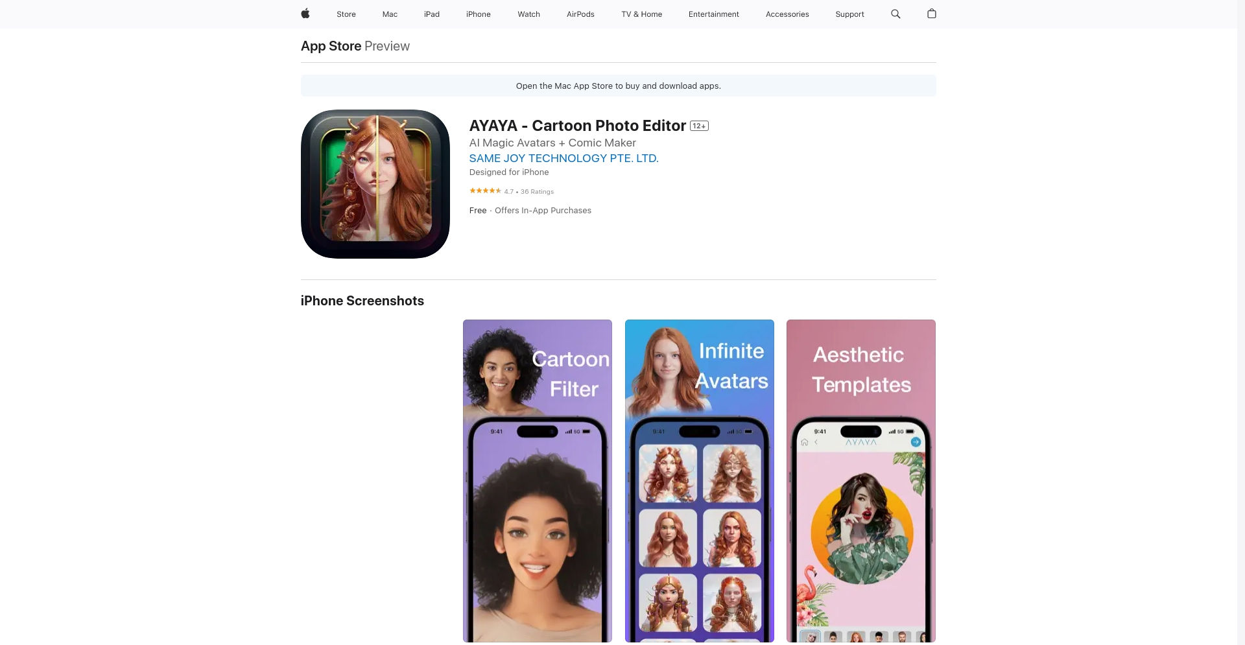Follow the App Store link in header
The height and width of the screenshot is (645, 1245).
331,46
